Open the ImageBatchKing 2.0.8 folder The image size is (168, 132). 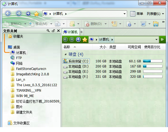(x=30, y=74)
